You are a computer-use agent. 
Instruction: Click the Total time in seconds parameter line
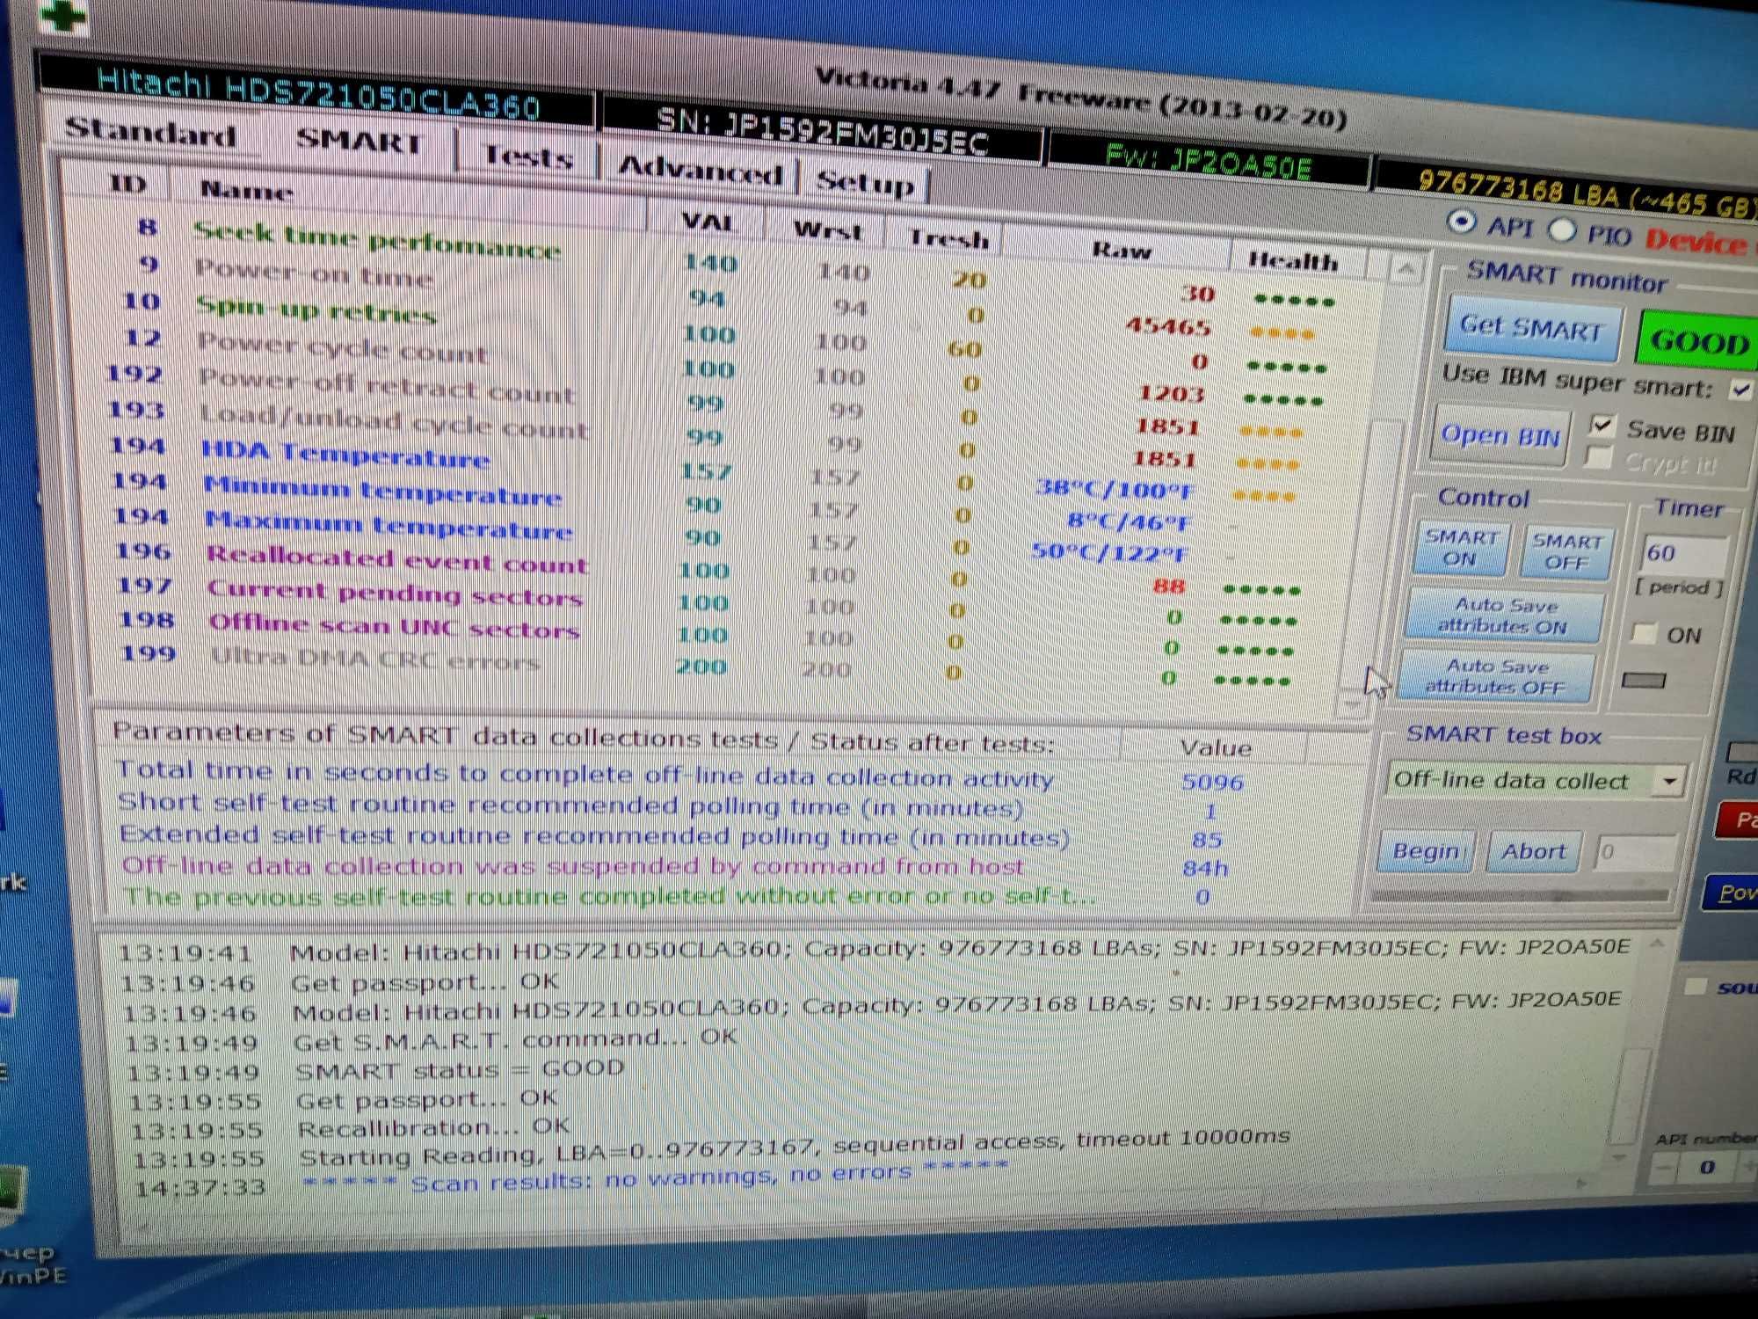tap(585, 775)
